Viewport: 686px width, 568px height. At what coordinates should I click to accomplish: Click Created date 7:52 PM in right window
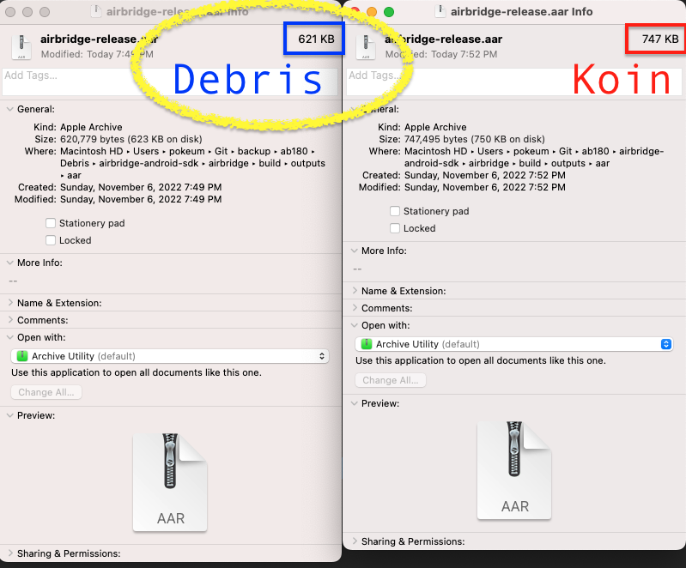pos(485,175)
